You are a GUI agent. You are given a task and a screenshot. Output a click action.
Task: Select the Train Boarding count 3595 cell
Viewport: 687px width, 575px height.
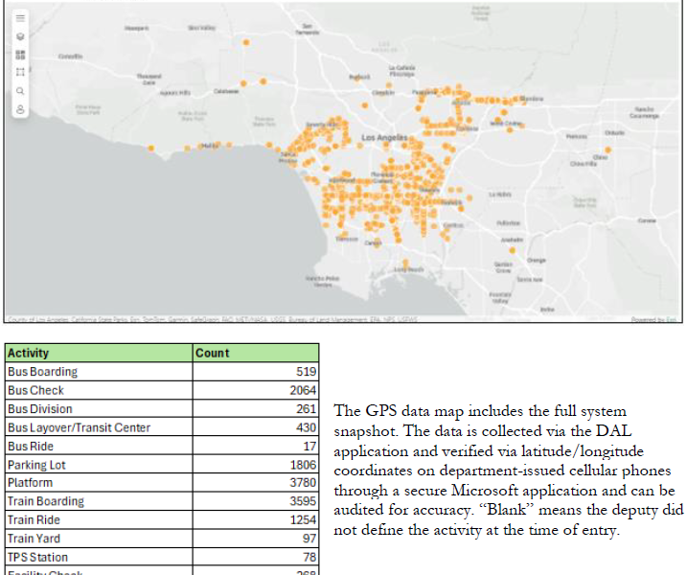256,501
